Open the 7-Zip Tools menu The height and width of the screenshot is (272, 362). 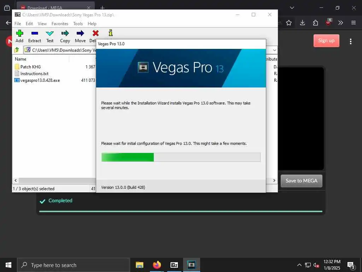pos(78,24)
